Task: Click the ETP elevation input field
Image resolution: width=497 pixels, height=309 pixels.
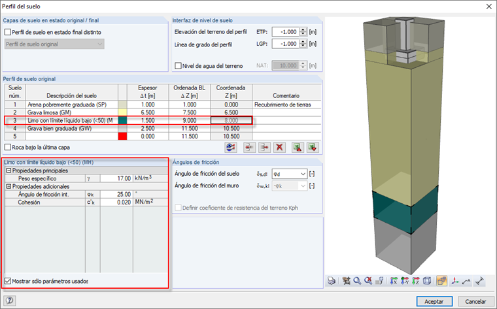Action: pos(285,31)
